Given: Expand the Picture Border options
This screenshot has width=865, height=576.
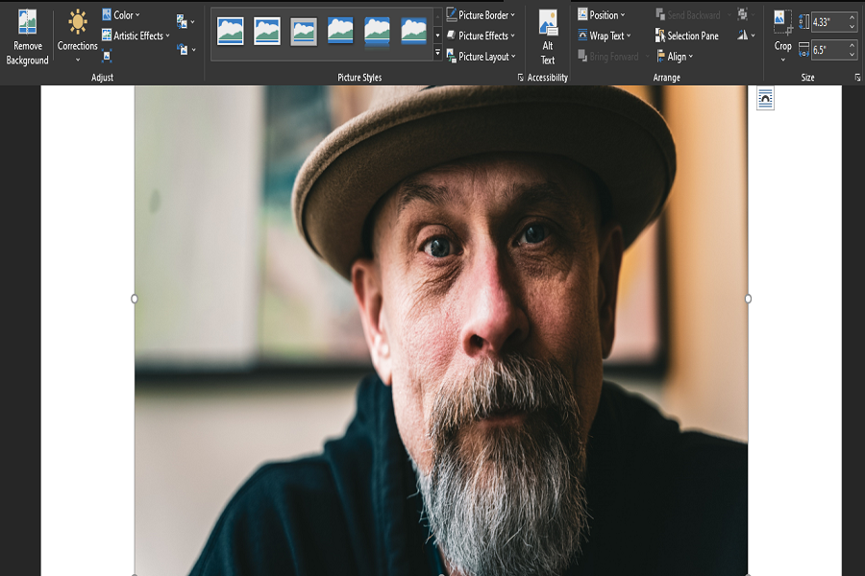Looking at the screenshot, I should (x=480, y=15).
